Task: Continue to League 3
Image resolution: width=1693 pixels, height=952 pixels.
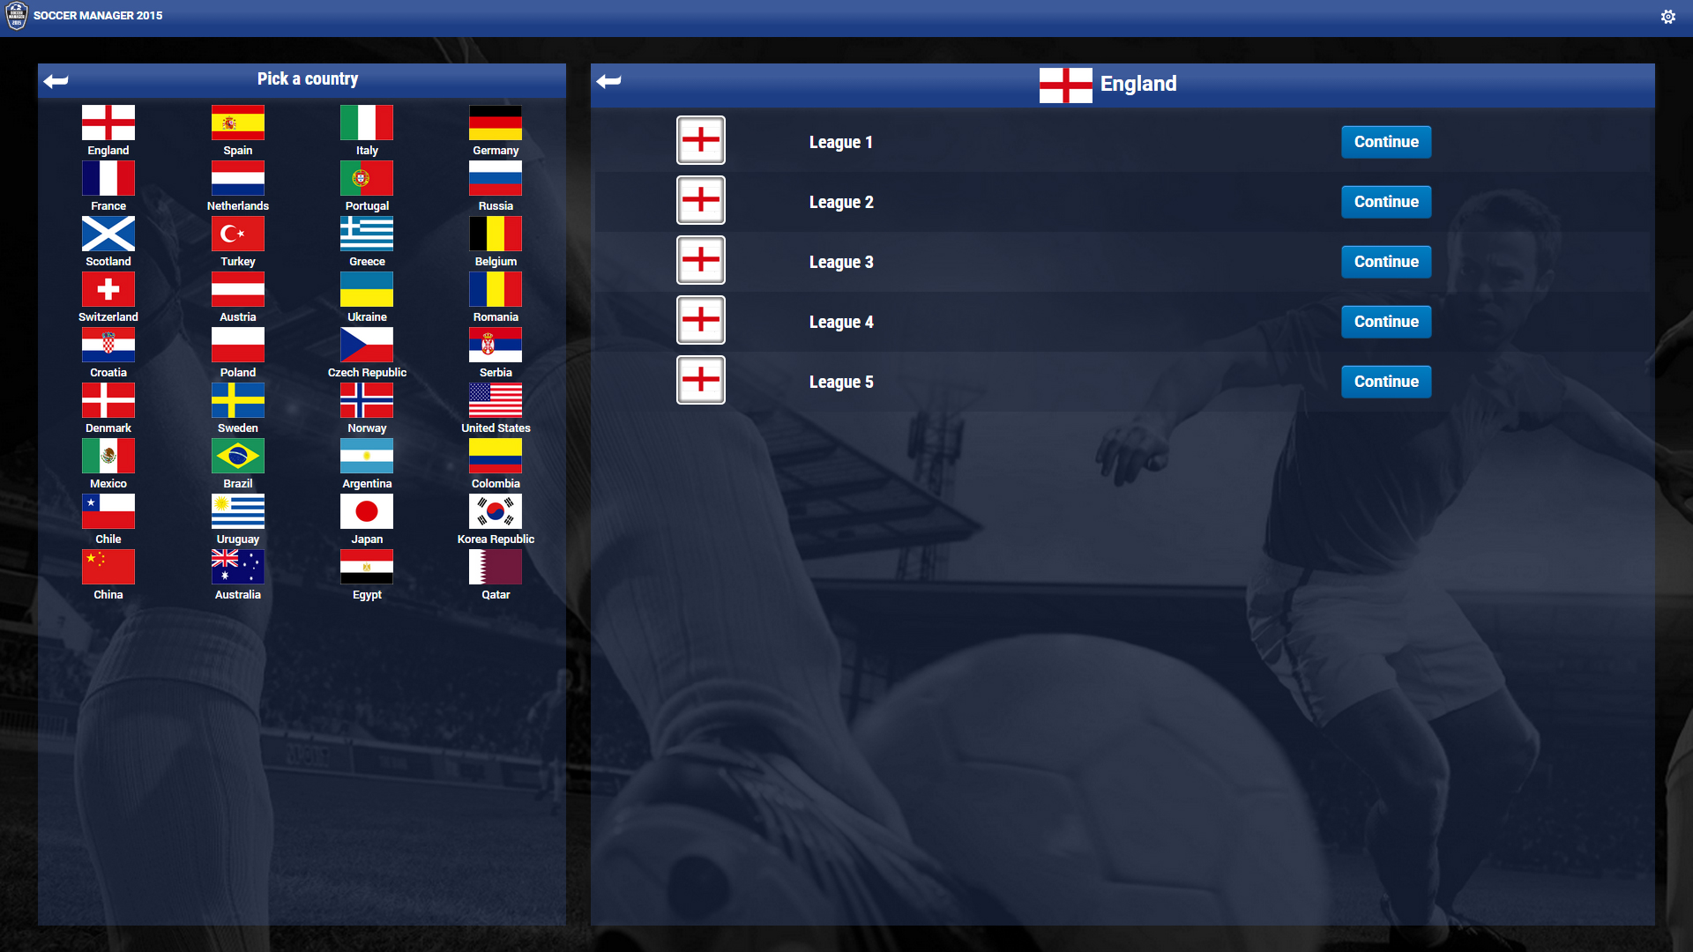Action: click(x=1386, y=262)
